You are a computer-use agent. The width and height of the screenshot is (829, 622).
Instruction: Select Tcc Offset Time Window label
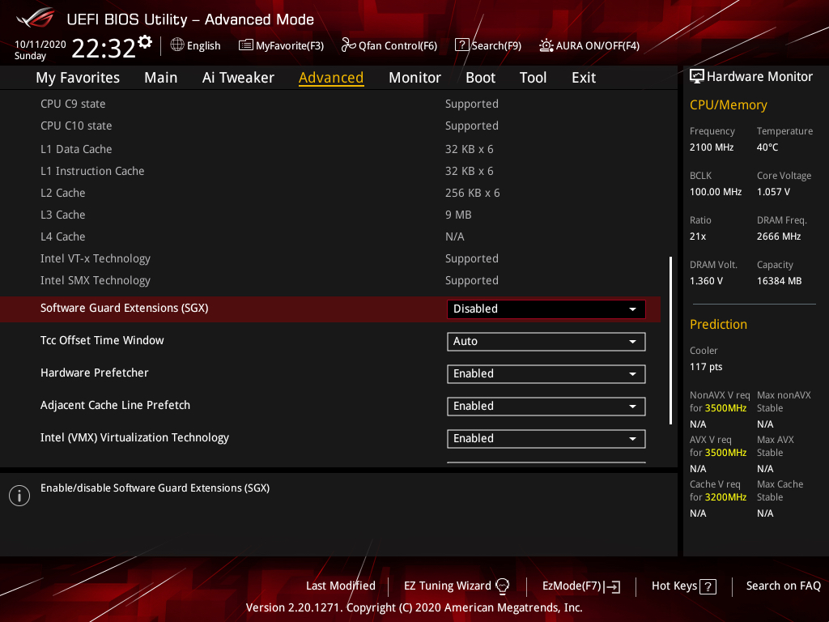pos(102,340)
